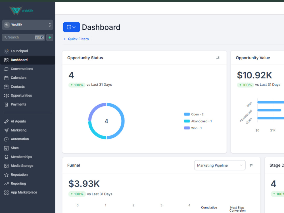The width and height of the screenshot is (284, 213).
Task: Open Media Storage
Action: (x=28, y=166)
